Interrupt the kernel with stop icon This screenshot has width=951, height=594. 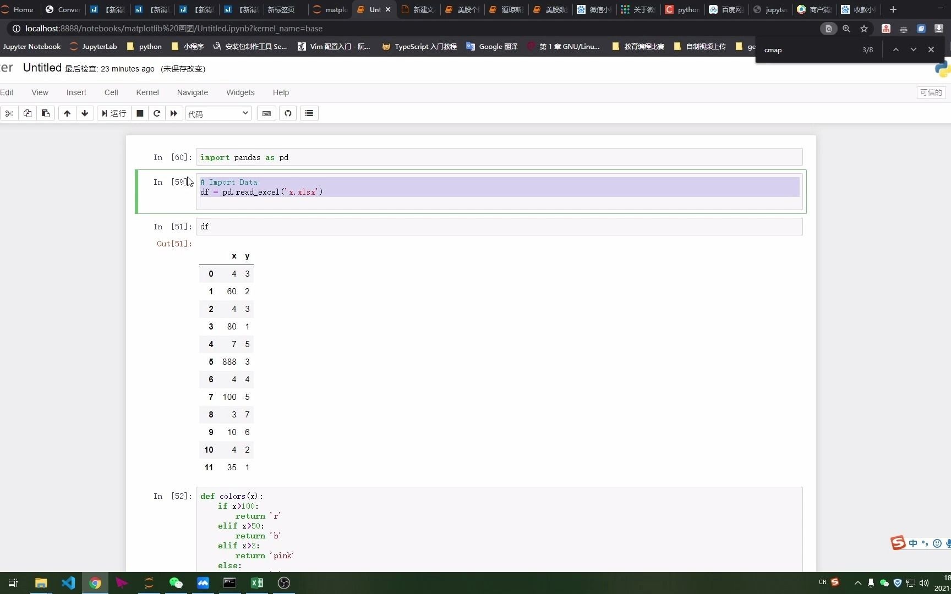click(x=140, y=113)
